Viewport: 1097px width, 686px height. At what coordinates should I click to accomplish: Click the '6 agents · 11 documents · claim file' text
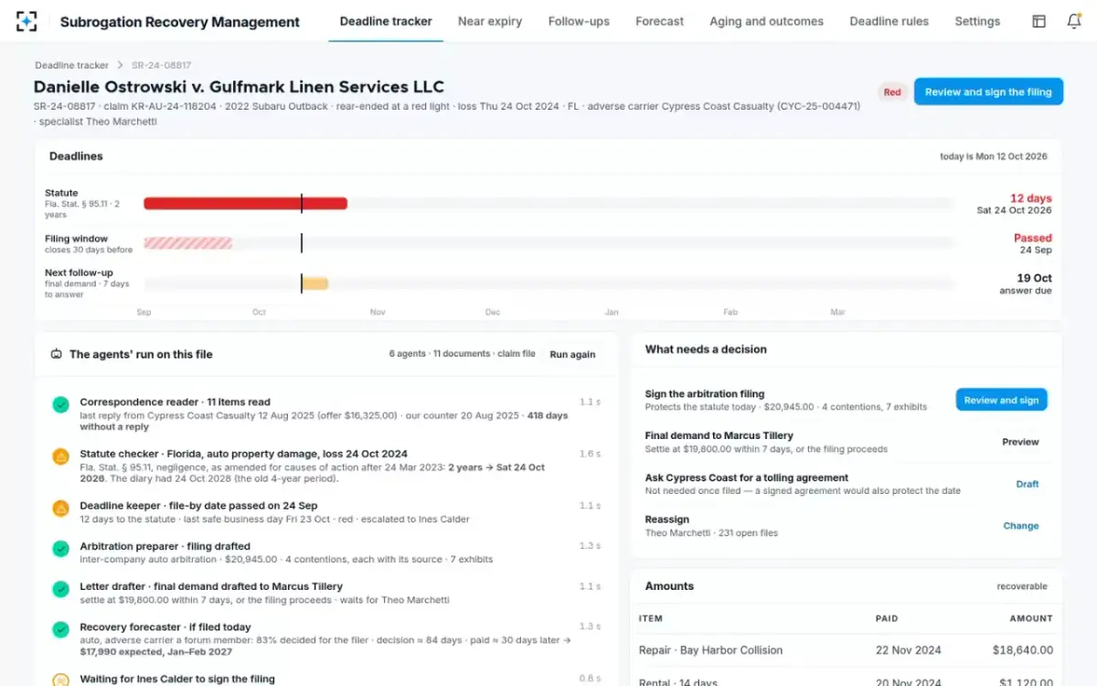463,354
